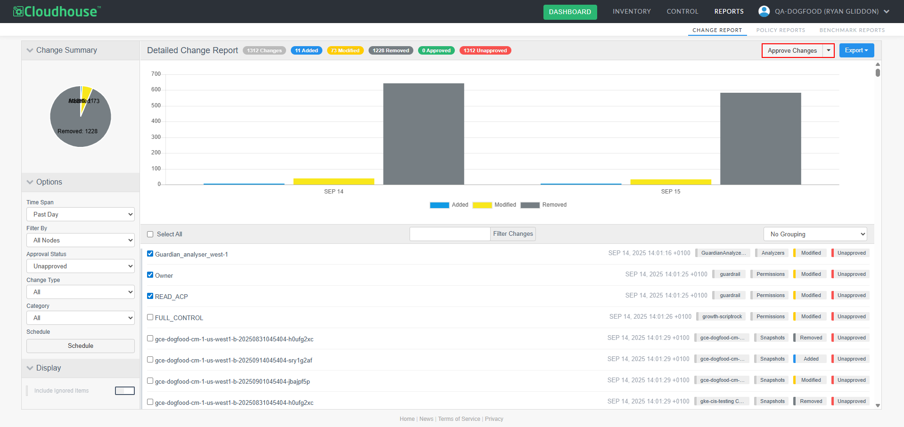This screenshot has height=427, width=904.
Task: Collapse the Change Summary panel
Action: coord(30,50)
